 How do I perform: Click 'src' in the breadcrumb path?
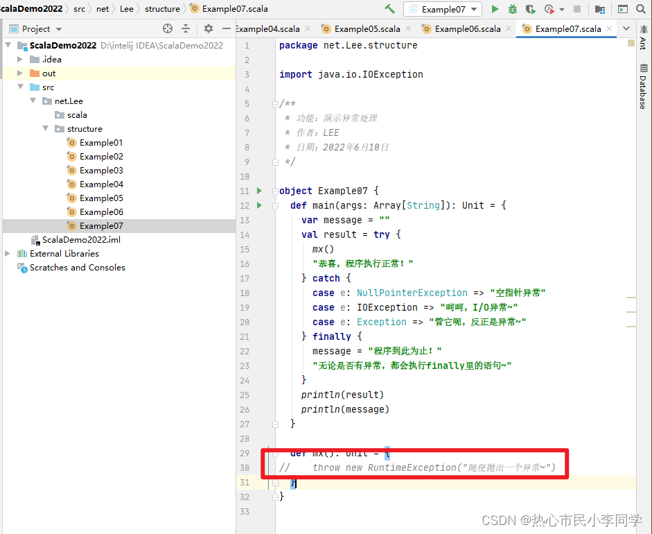[80, 9]
